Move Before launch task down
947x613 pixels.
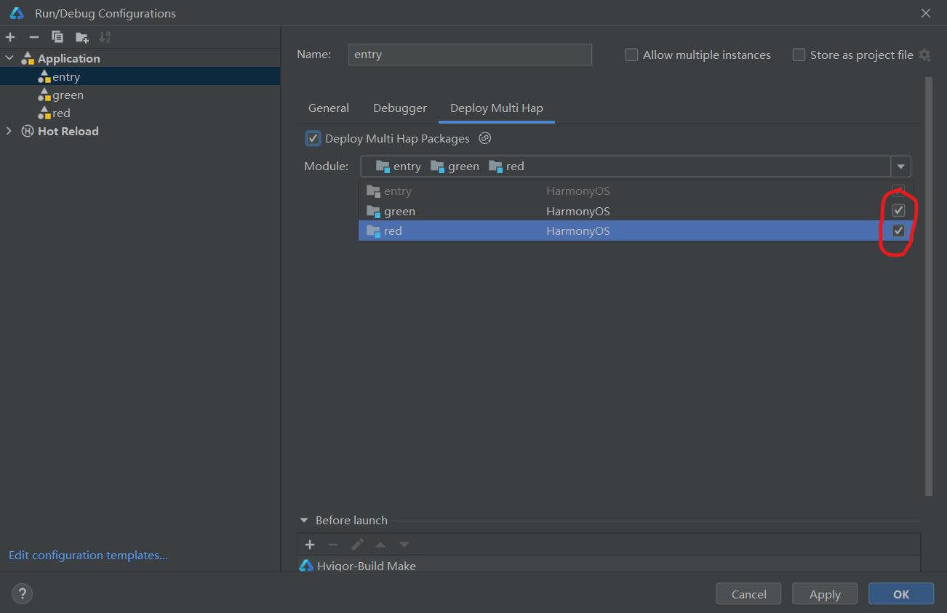[x=404, y=544]
